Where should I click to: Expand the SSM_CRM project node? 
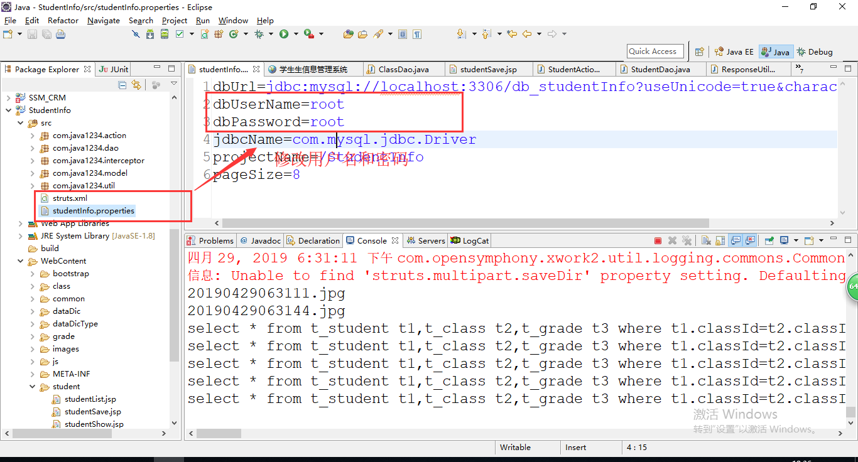(8, 98)
